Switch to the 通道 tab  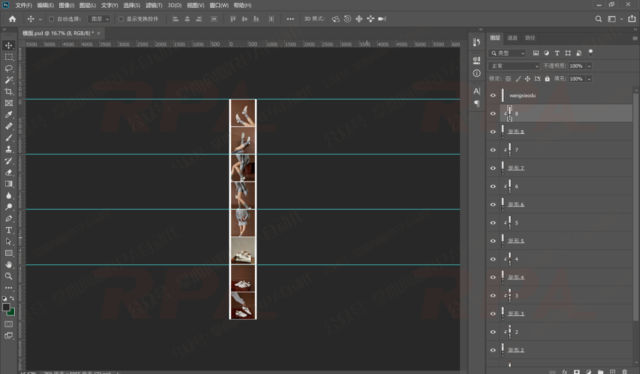[512, 38]
